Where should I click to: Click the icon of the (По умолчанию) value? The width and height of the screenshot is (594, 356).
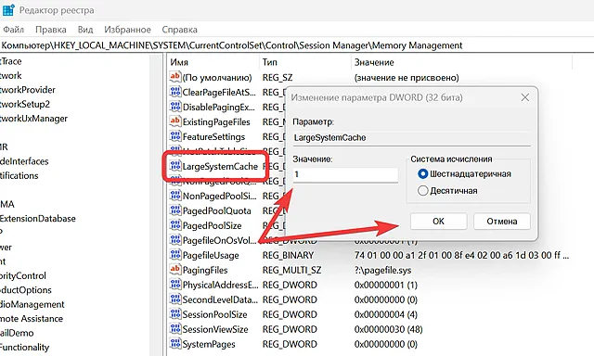click(175, 77)
